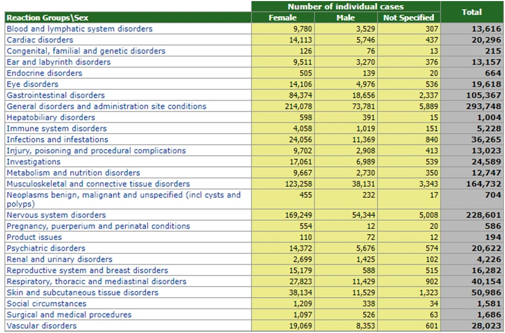
Task: Open Skin and subcutaneous tissue disorders link
Action: (82, 292)
